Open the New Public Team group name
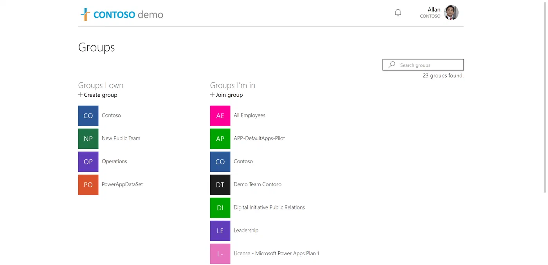This screenshot has width=548, height=265. [121, 138]
